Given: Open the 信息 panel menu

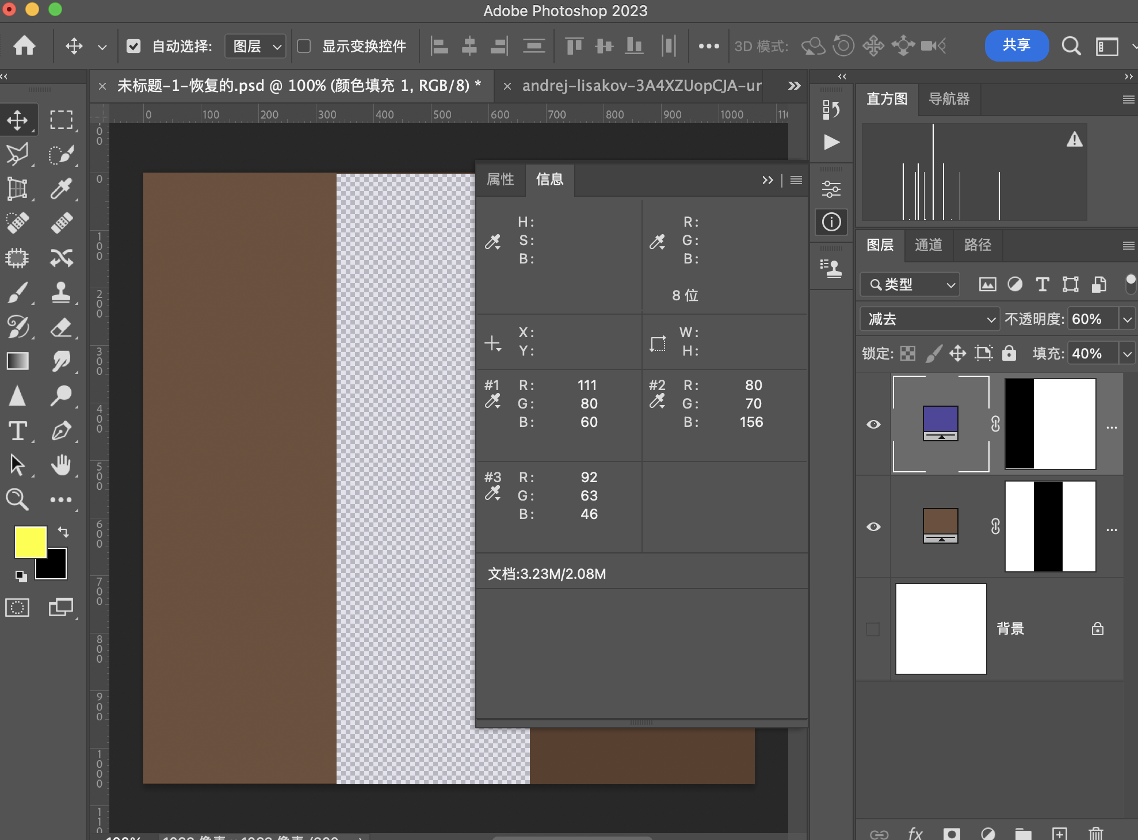Looking at the screenshot, I should (796, 180).
